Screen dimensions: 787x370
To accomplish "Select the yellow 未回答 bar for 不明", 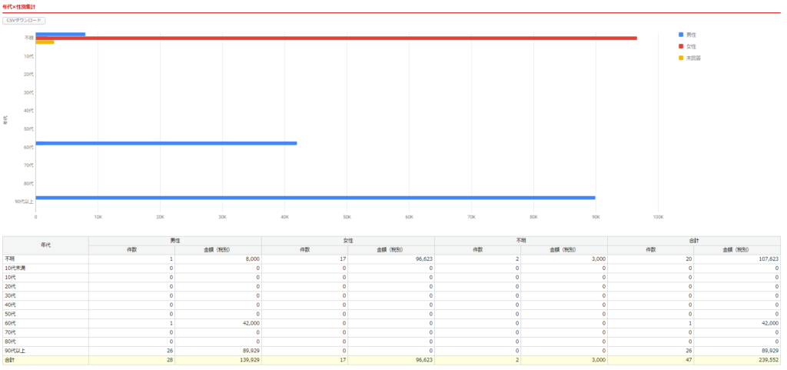I will [45, 42].
